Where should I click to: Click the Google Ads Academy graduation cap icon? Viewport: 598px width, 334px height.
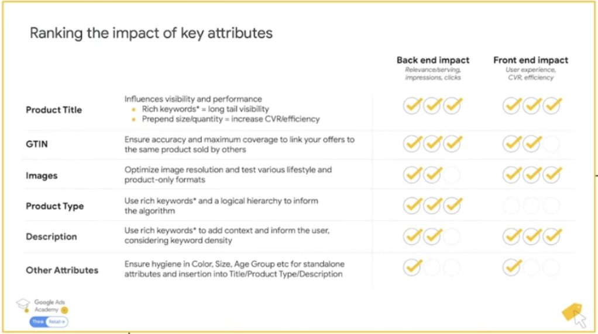[x=23, y=305]
